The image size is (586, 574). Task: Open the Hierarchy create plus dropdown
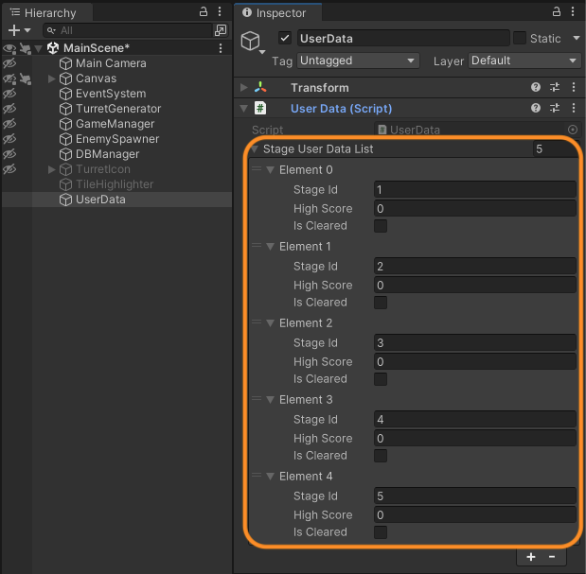(x=19, y=30)
